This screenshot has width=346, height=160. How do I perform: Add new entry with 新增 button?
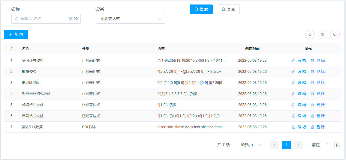point(16,34)
